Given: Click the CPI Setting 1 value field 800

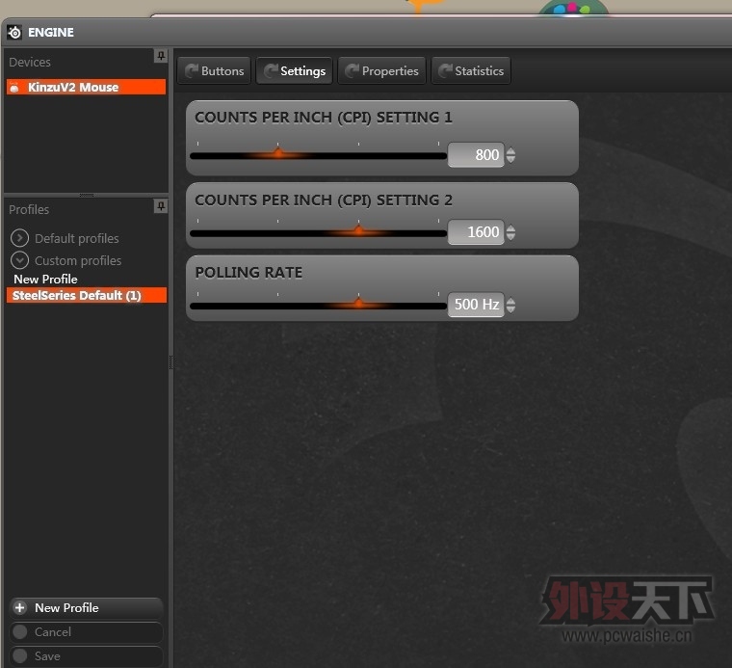Looking at the screenshot, I should pos(476,154).
